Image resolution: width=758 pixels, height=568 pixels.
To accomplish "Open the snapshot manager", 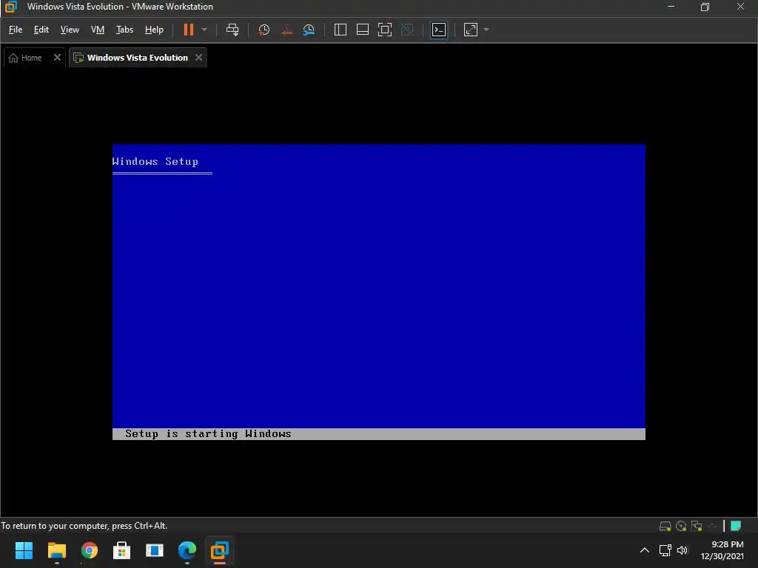I will click(309, 30).
